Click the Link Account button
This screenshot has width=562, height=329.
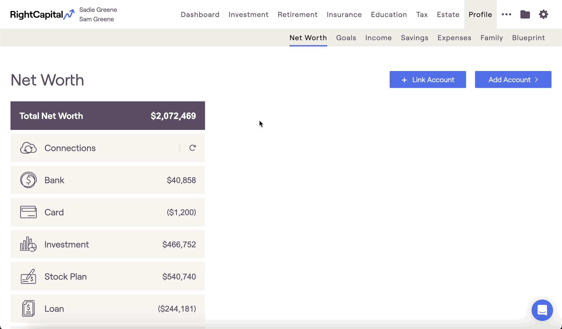pos(427,79)
